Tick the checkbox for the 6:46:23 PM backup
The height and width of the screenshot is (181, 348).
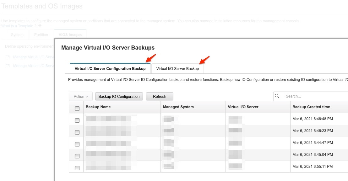point(77,132)
